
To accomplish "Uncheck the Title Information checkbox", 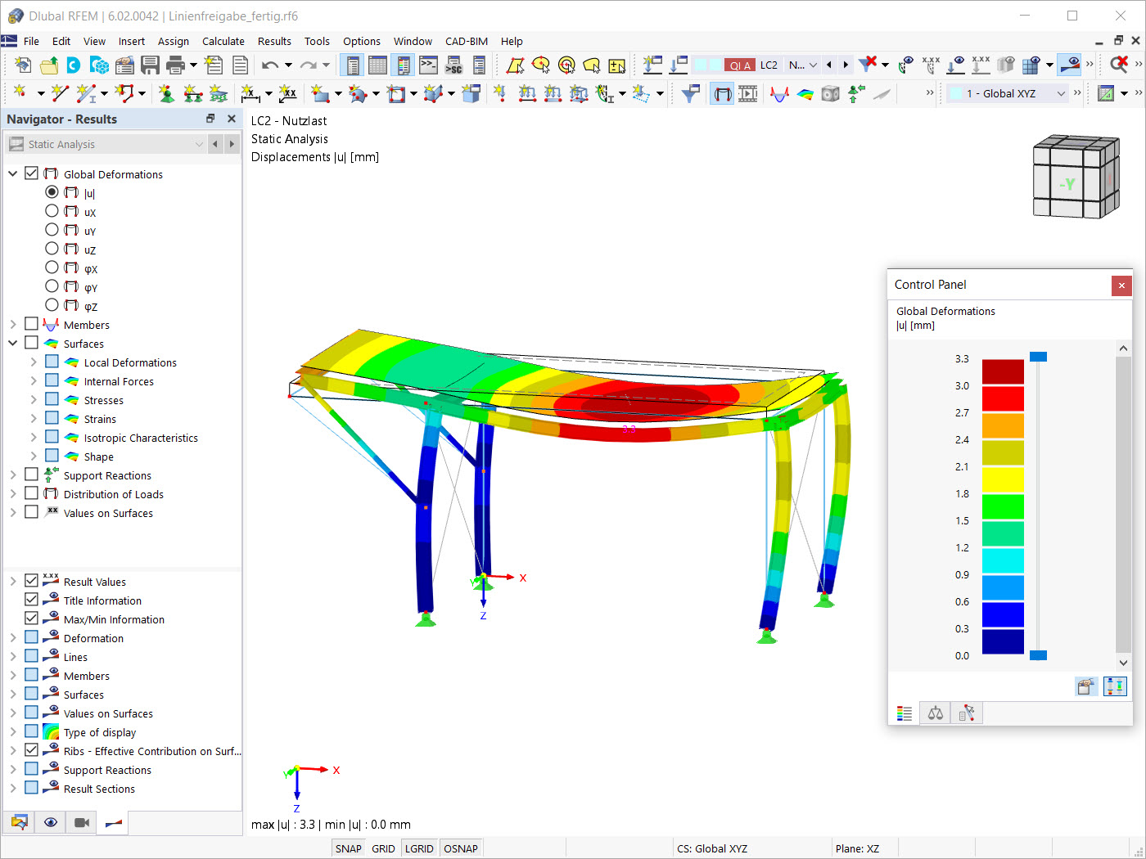I will pos(32,600).
